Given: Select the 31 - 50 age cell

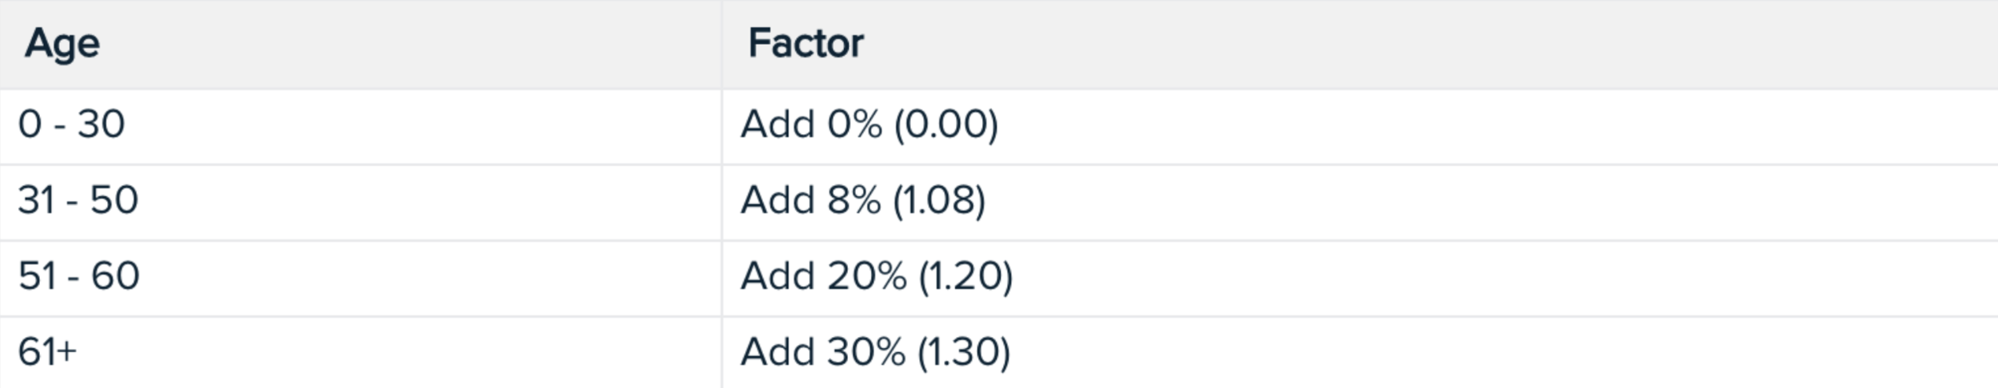Looking at the screenshot, I should 360,202.
